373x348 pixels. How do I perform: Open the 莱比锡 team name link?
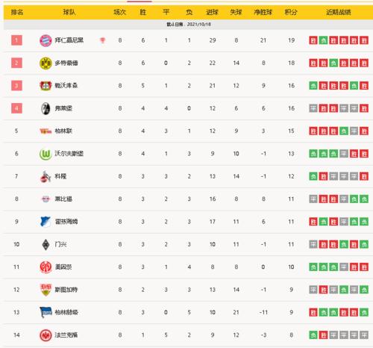click(63, 199)
